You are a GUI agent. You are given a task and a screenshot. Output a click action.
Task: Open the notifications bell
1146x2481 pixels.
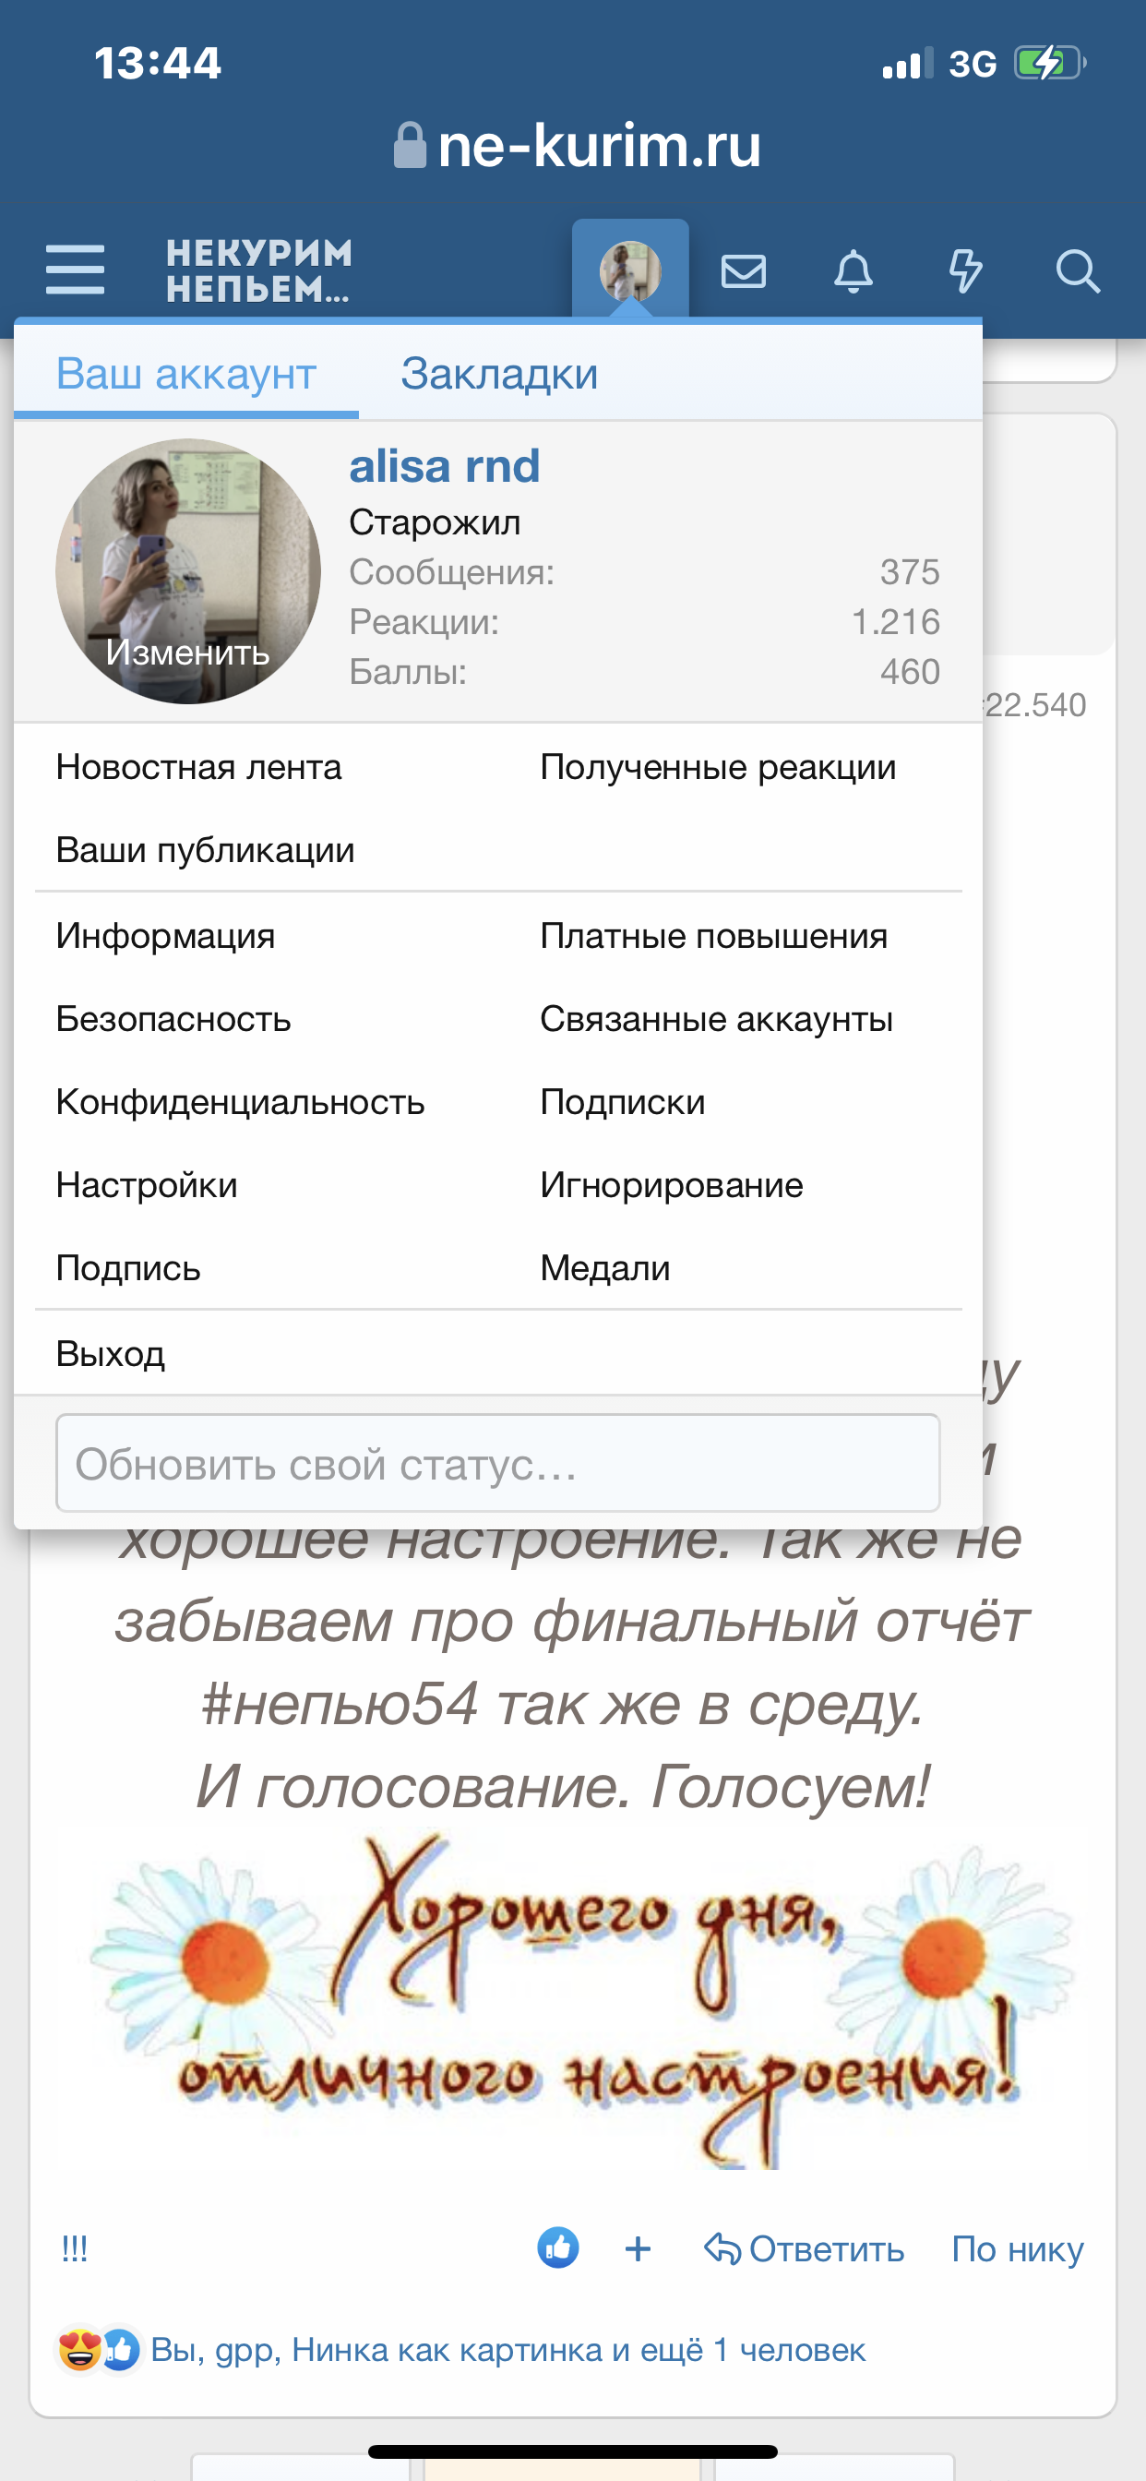tap(854, 271)
